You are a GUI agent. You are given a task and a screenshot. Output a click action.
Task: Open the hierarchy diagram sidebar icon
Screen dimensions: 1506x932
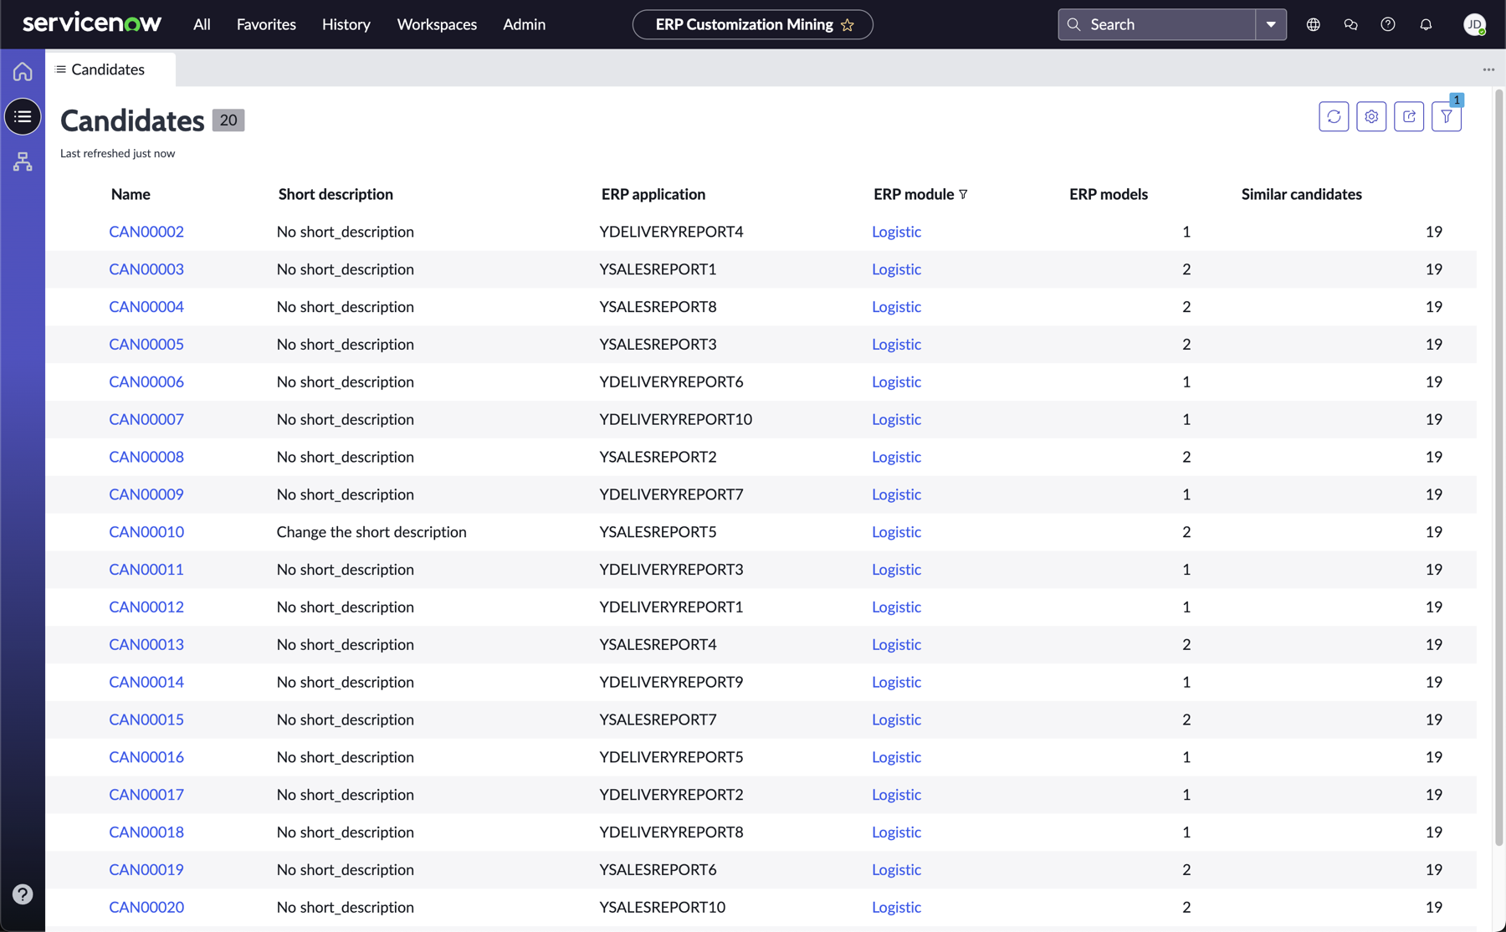[23, 161]
